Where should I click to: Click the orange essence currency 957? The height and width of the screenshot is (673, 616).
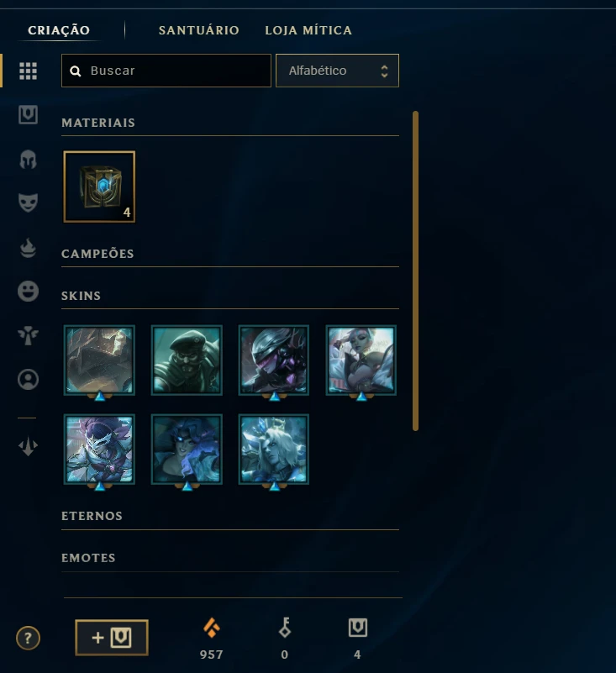[211, 639]
